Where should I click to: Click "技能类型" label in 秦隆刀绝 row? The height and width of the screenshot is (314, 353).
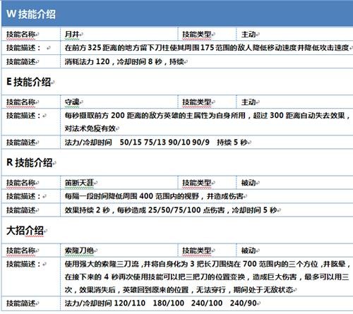click(x=197, y=250)
